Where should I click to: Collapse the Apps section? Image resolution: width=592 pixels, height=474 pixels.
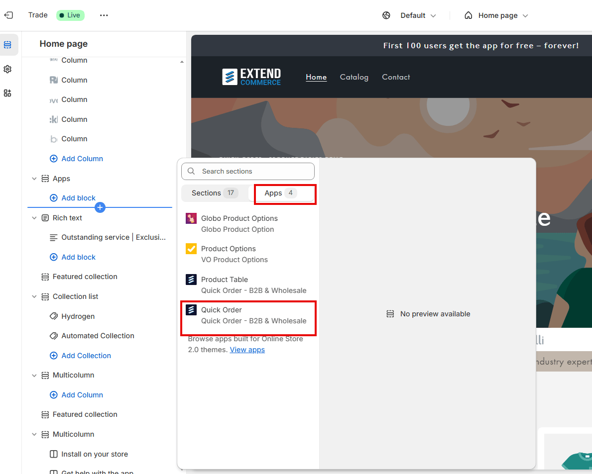(x=34, y=179)
